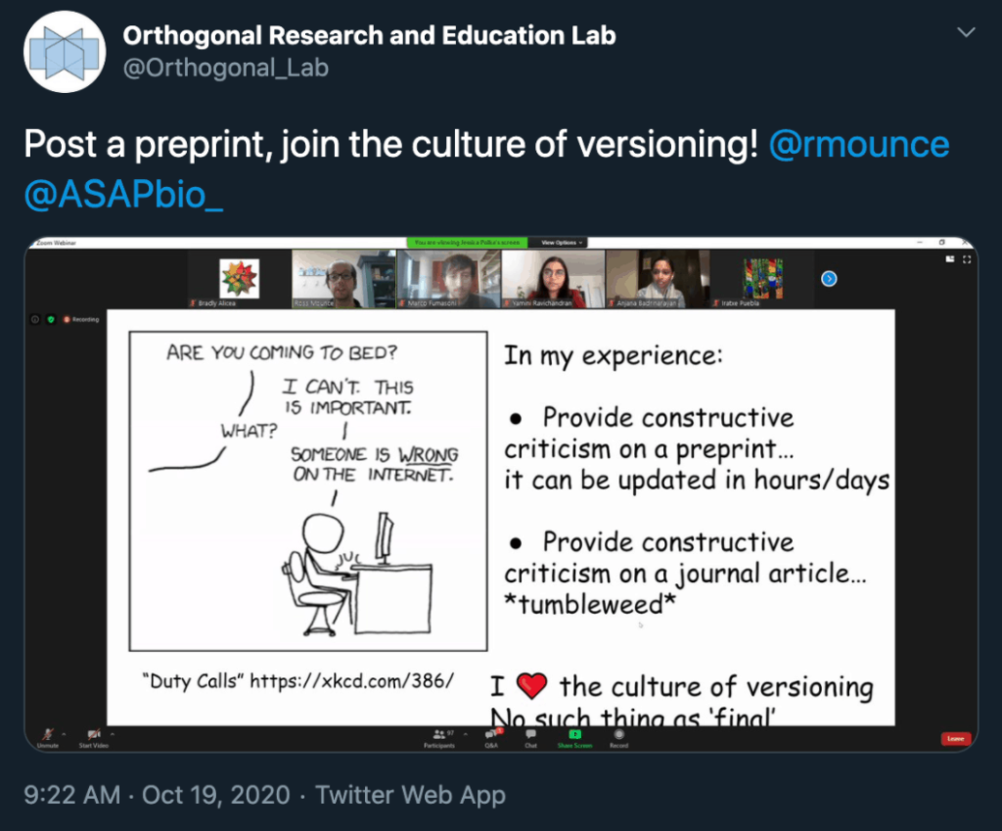Open the @rmounce mention link
1002x831 pixels.
click(x=859, y=145)
